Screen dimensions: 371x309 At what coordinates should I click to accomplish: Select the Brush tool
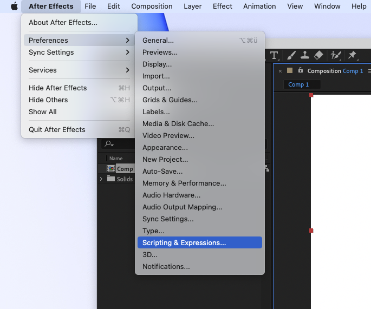click(x=291, y=55)
